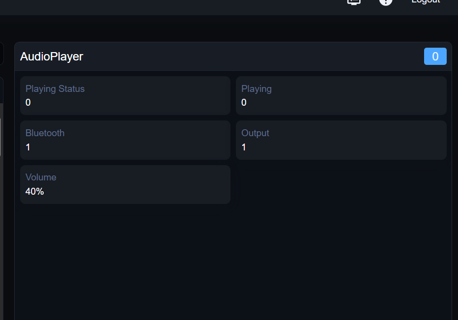458x320 pixels.
Task: Select the value 0 under Playing
Action: (x=244, y=103)
